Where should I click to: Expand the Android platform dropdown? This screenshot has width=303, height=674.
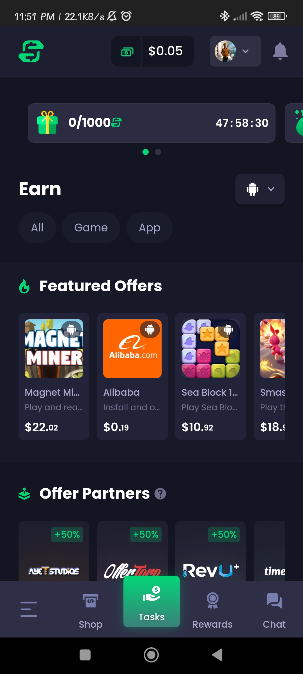pos(260,189)
